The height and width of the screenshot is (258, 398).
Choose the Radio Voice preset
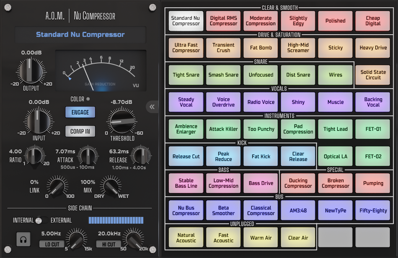pyautogui.click(x=261, y=102)
